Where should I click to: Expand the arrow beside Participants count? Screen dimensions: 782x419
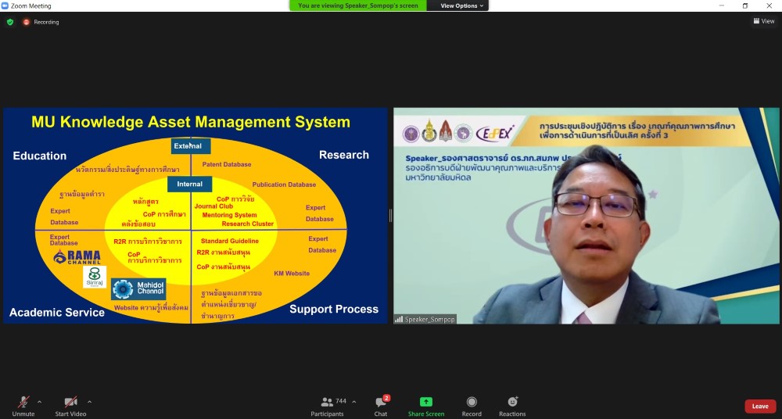[x=353, y=402]
